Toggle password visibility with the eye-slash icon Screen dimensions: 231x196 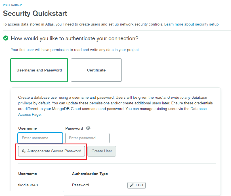tap(88, 128)
